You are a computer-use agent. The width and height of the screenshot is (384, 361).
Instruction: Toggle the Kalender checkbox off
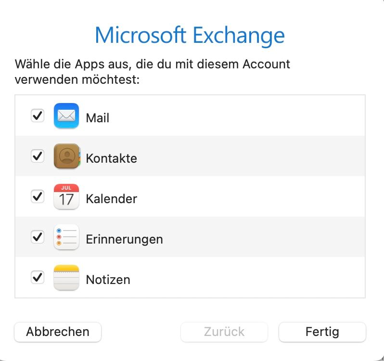(x=38, y=196)
